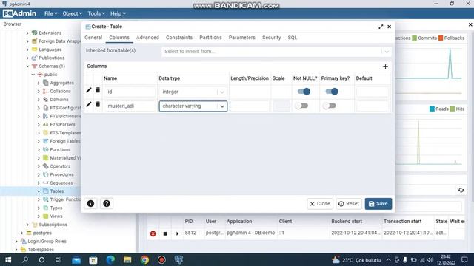
Task: Open data type dropdown for id column
Action: click(x=222, y=92)
